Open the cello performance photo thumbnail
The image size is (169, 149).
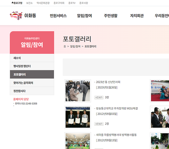coord(160,91)
